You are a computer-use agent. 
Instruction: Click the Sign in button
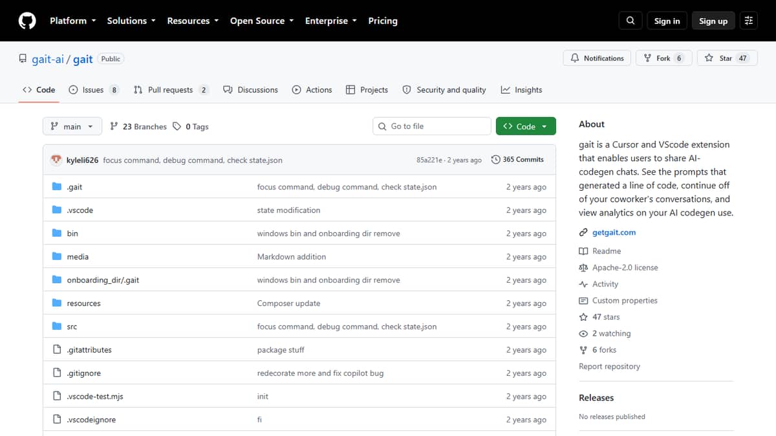coord(667,21)
